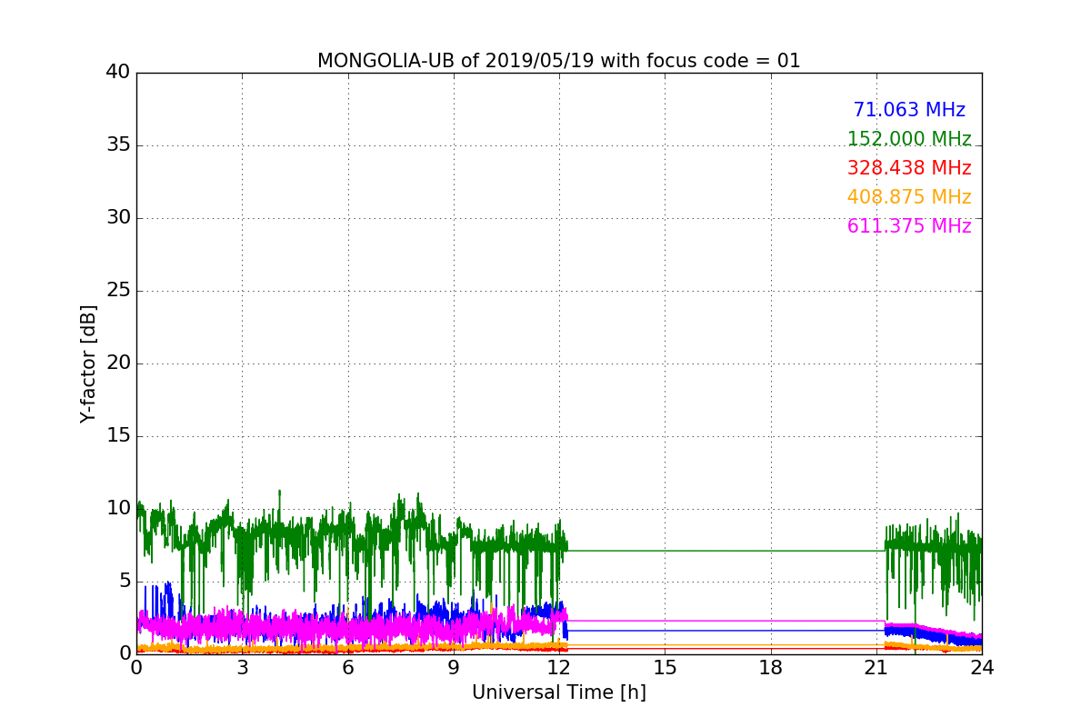Image resolution: width=1091 pixels, height=727 pixels.
Task: Click the x-axis tick label 3
Action: [242, 667]
